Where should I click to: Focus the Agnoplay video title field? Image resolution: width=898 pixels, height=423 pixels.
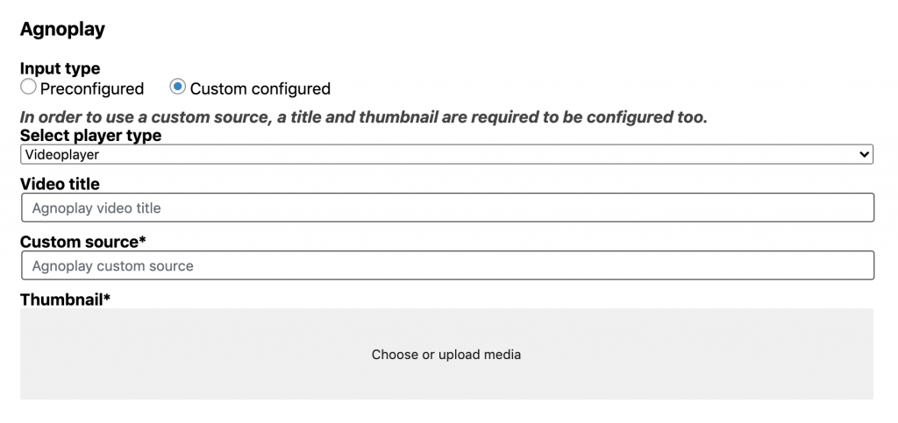(x=448, y=208)
